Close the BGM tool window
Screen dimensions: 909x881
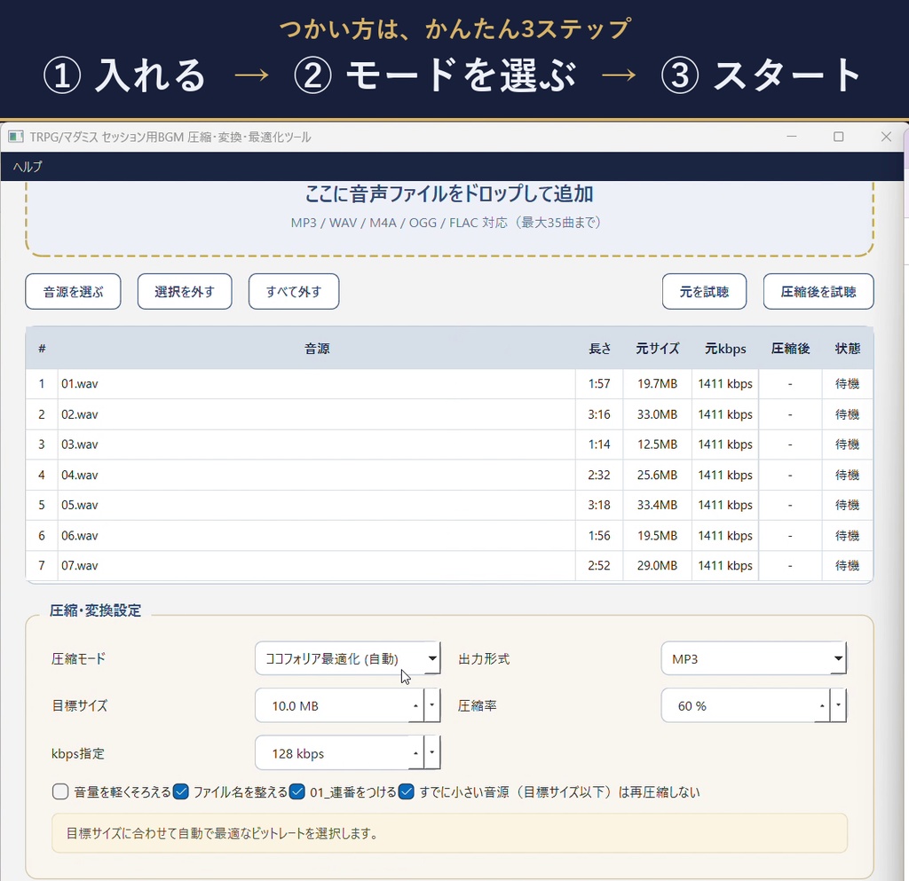click(x=886, y=137)
